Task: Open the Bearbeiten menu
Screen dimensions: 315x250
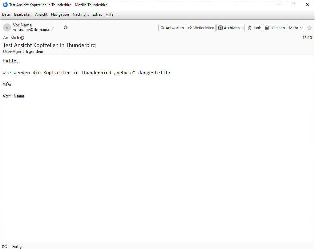Action: (23, 14)
